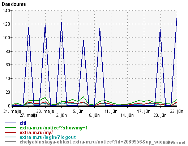Image resolution: width=188 pixels, height=146 pixels.
Task: Click the Daudzums chart title
Action: pyautogui.click(x=14, y=4)
